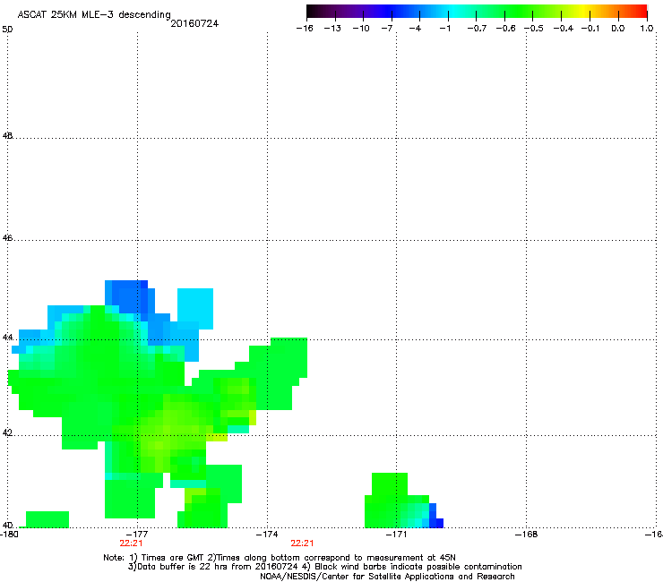
Task: Click the NOAA/NESDIS credit line
Action: (387, 577)
